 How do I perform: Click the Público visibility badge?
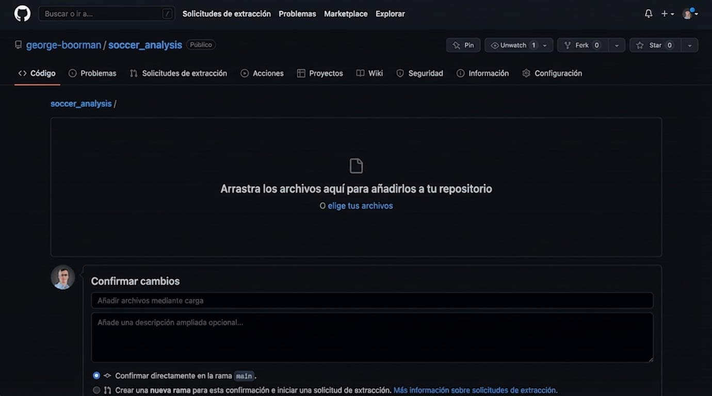201,45
